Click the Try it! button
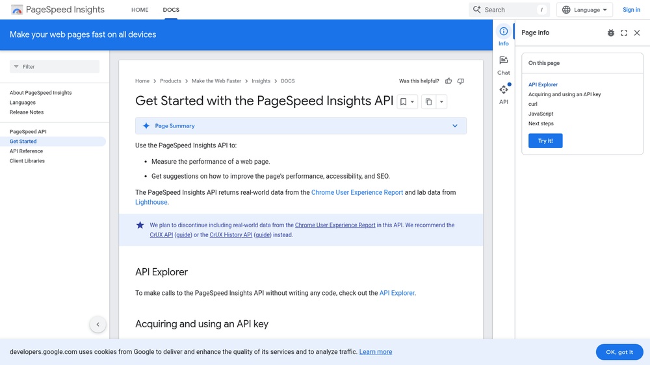Image resolution: width=650 pixels, height=365 pixels. tap(545, 141)
